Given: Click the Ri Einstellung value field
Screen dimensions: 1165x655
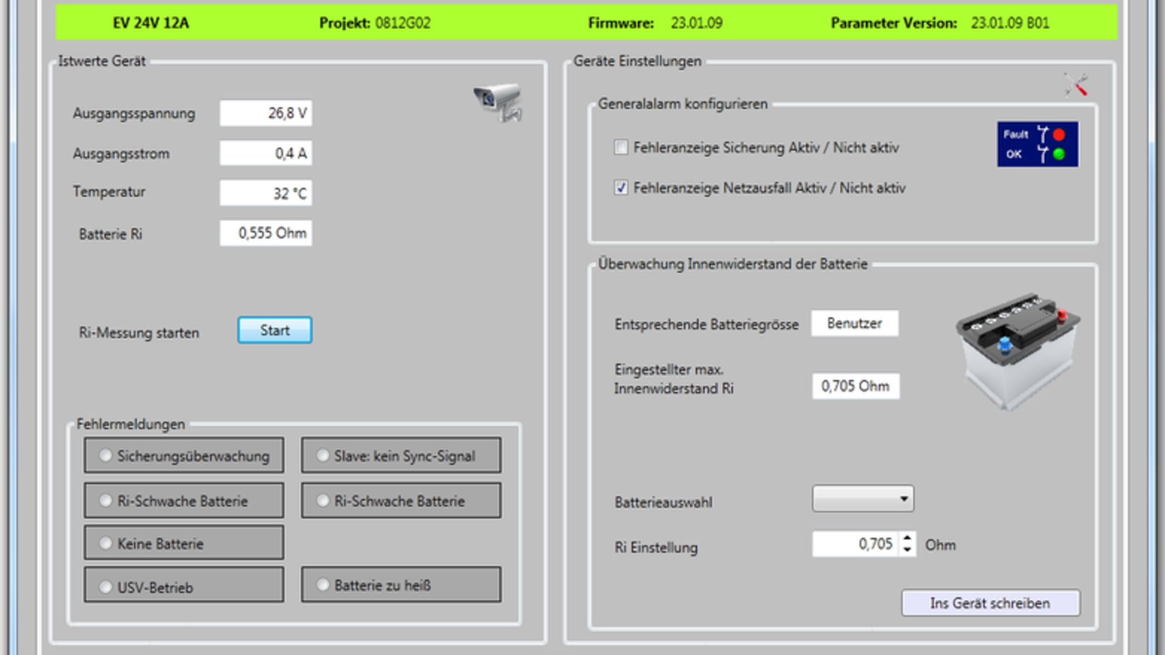Looking at the screenshot, I should point(856,544).
